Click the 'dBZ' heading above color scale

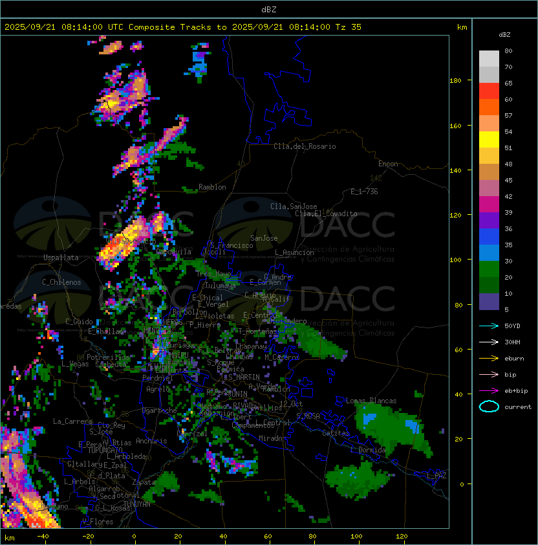pyautogui.click(x=504, y=35)
